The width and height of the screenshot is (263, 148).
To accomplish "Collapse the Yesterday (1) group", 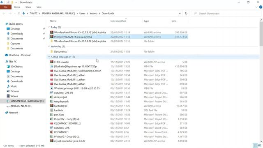I will point(49,46).
